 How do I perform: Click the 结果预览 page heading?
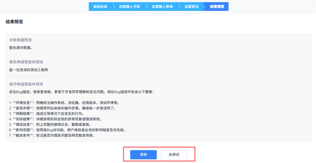point(14,22)
